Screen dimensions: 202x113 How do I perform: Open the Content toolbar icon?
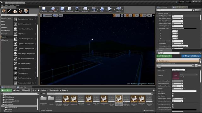(x=62, y=9)
